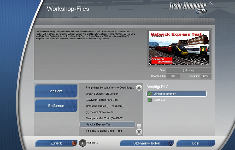Toggle the London to Brighton green checkmark
Viewport: 235px width, 150px height.
tap(150, 94)
